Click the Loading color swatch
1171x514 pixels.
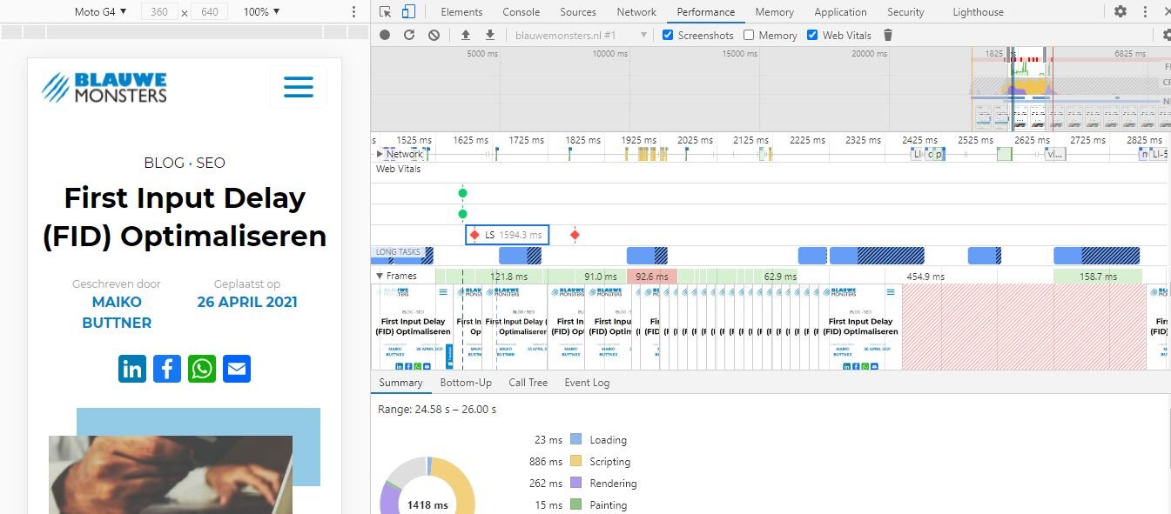pyautogui.click(x=575, y=440)
